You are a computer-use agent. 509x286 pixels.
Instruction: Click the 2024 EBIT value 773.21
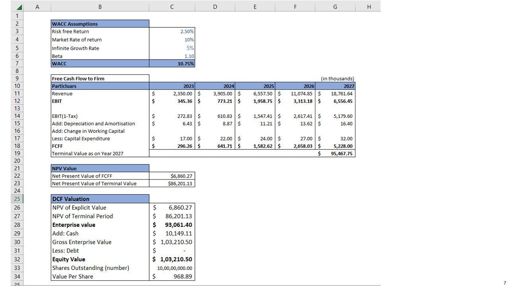pyautogui.click(x=215, y=101)
